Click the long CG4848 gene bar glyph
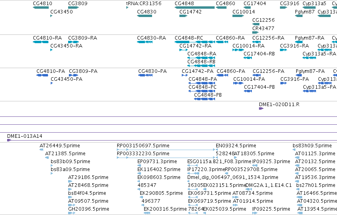337x215 pixels. click(x=194, y=8)
